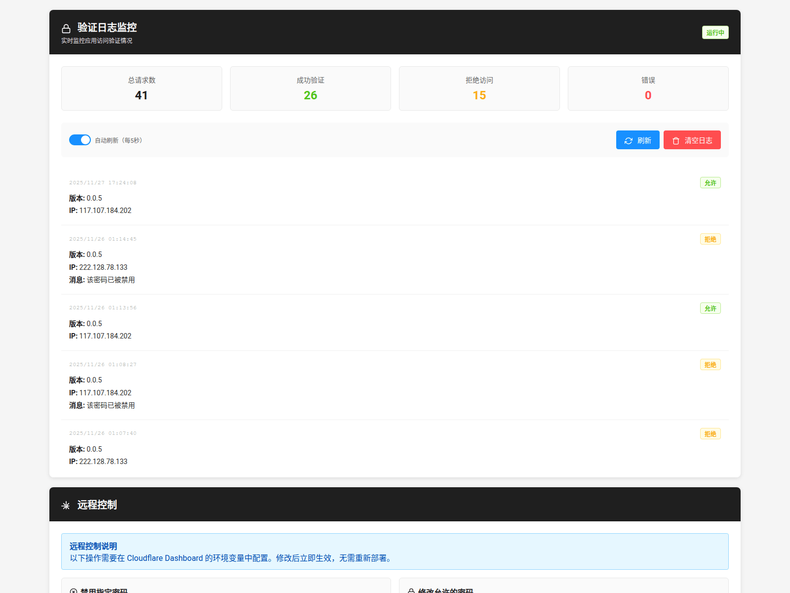This screenshot has width=790, height=593.
Task: Click timestamp 2025/11/27 17:24:08
Action: coord(103,183)
